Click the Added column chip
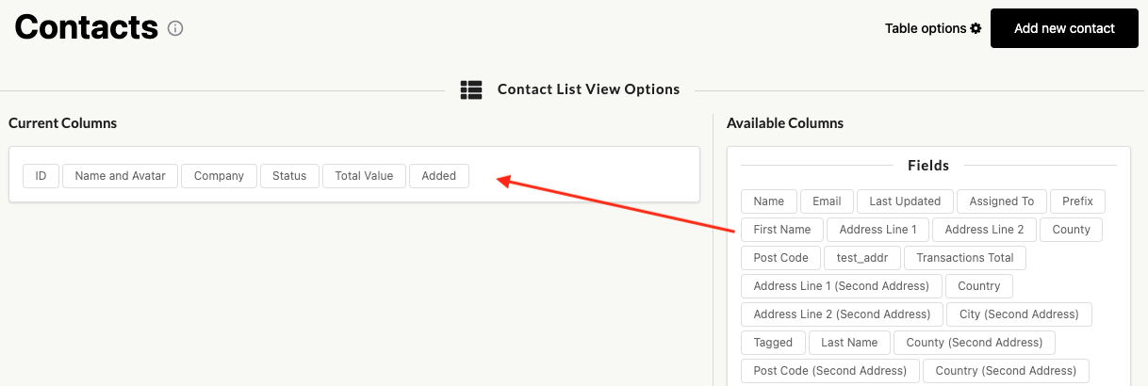Image resolution: width=1148 pixels, height=386 pixels. point(439,176)
